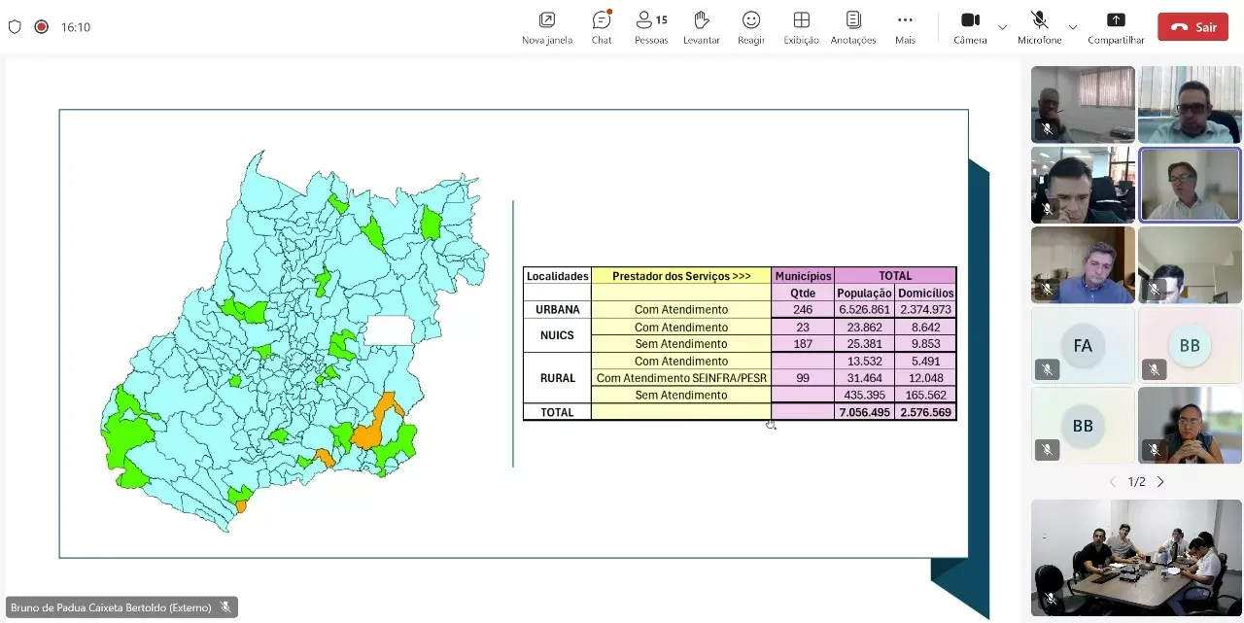Click the Compartilhar share screen icon
The image size is (1244, 623).
point(1116,27)
